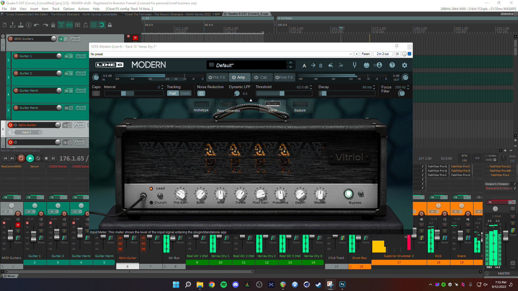Click the Decay slider
The width and height of the screenshot is (518, 291).
pos(347,93)
